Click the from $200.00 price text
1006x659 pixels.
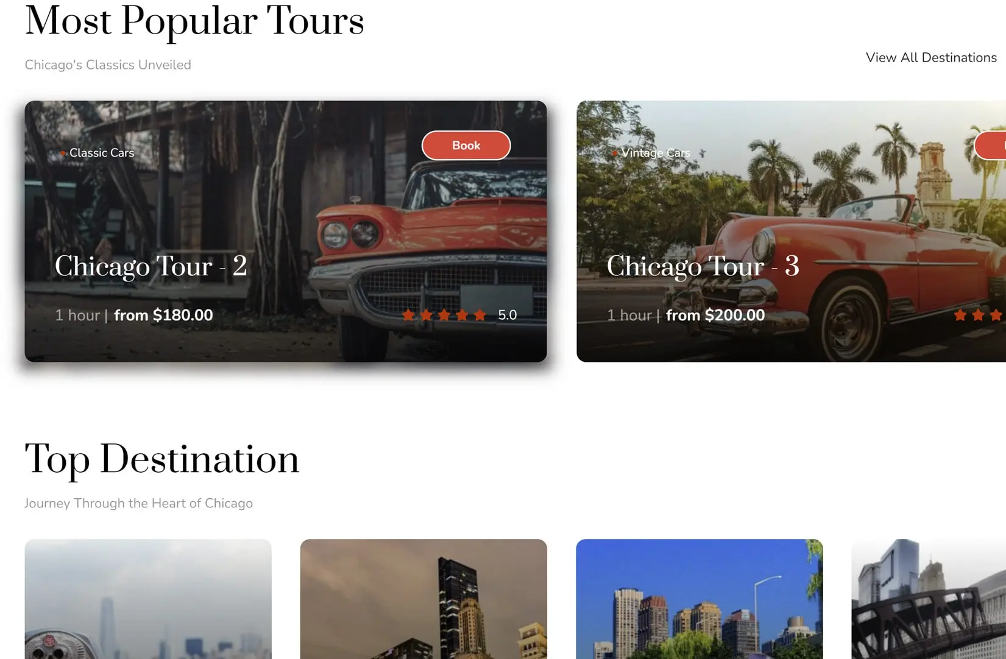[715, 315]
